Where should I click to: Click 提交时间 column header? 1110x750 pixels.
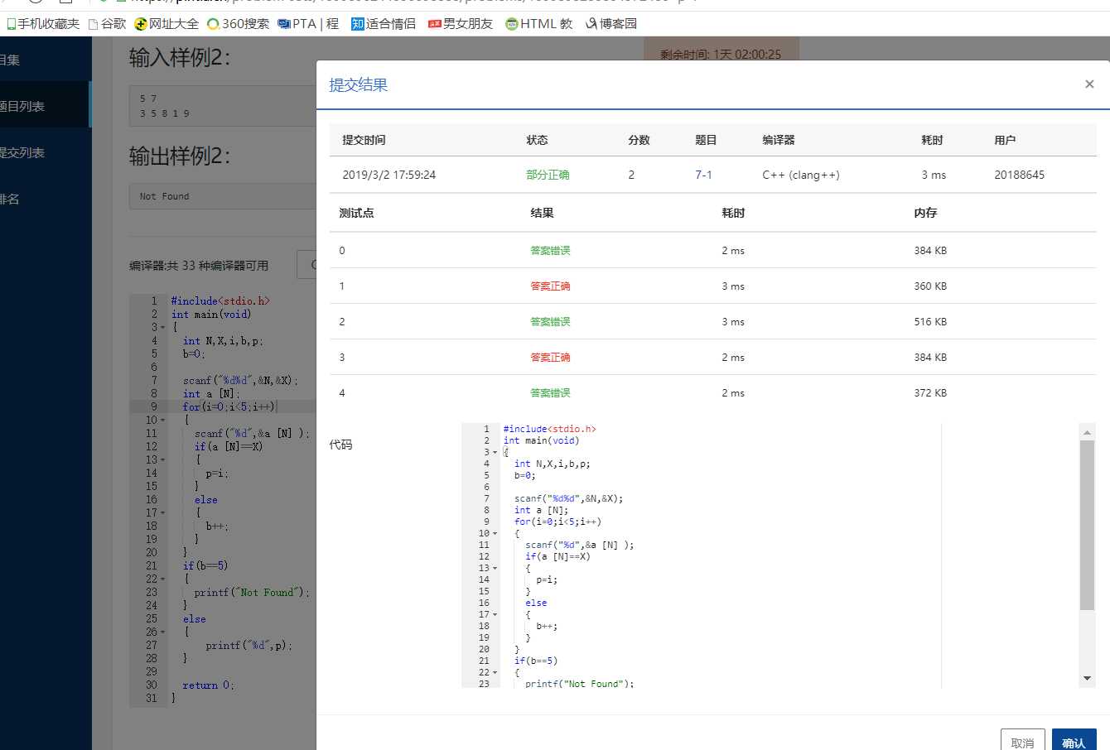364,140
